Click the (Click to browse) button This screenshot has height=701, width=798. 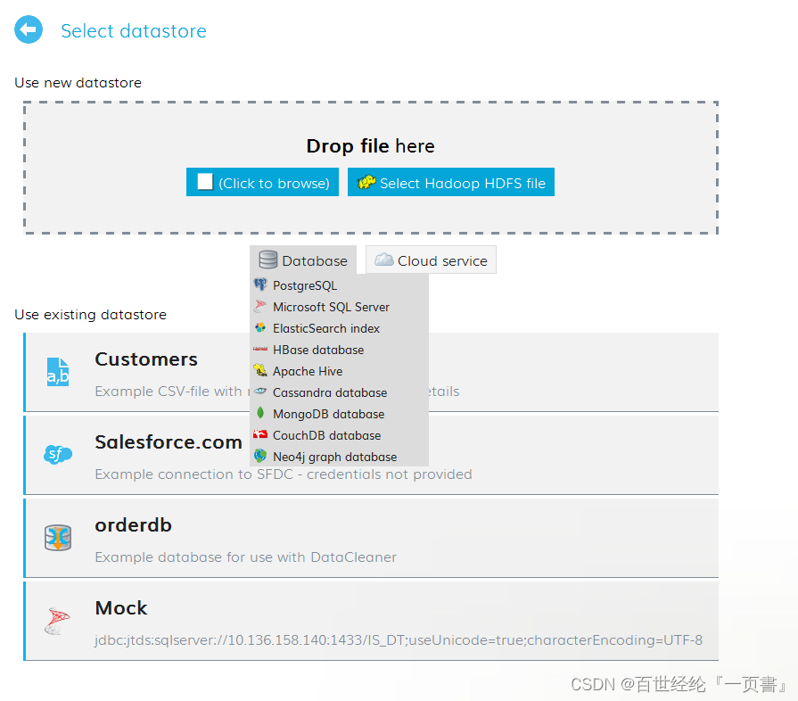click(263, 182)
